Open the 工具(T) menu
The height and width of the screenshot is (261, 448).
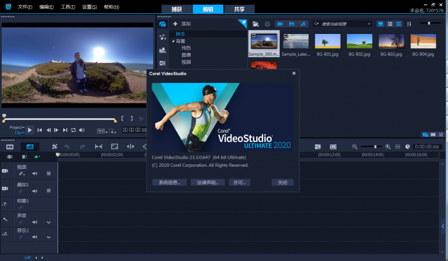click(x=68, y=6)
